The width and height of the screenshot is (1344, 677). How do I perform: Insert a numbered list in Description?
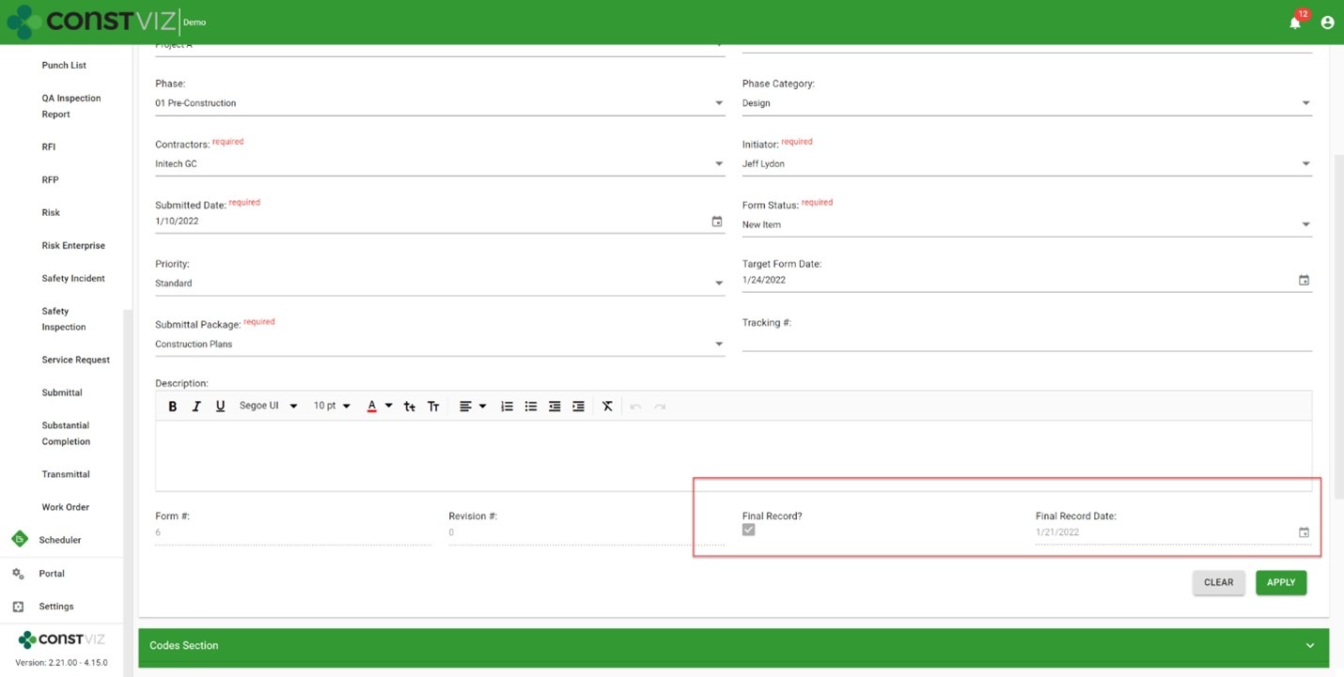pos(507,407)
